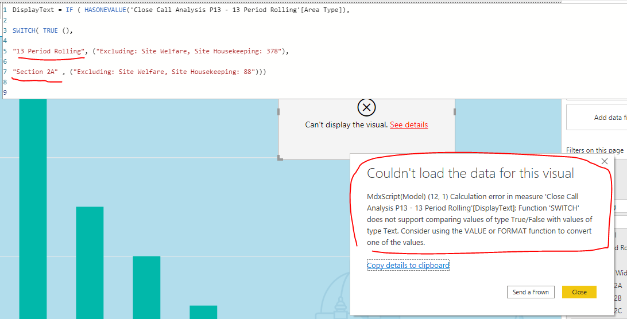Image resolution: width=627 pixels, height=319 pixels.
Task: Click line number 9 in formula editor
Action: (5, 92)
